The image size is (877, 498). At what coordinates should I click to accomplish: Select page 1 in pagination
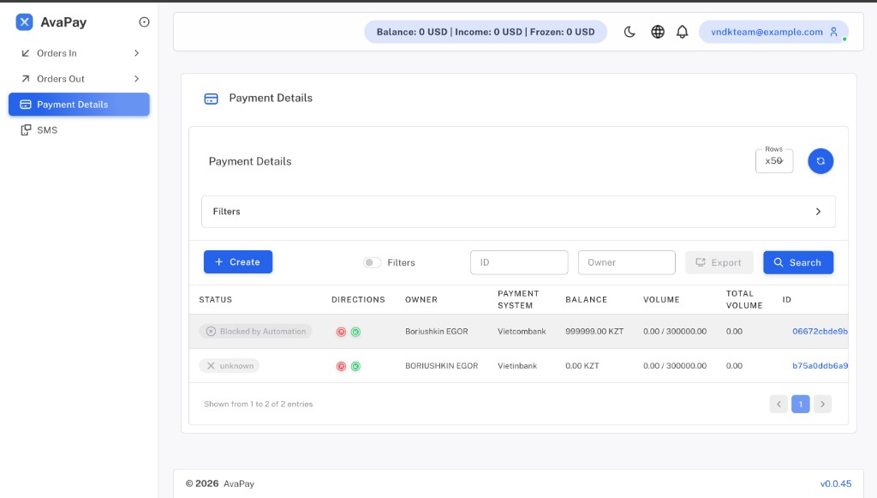(801, 404)
